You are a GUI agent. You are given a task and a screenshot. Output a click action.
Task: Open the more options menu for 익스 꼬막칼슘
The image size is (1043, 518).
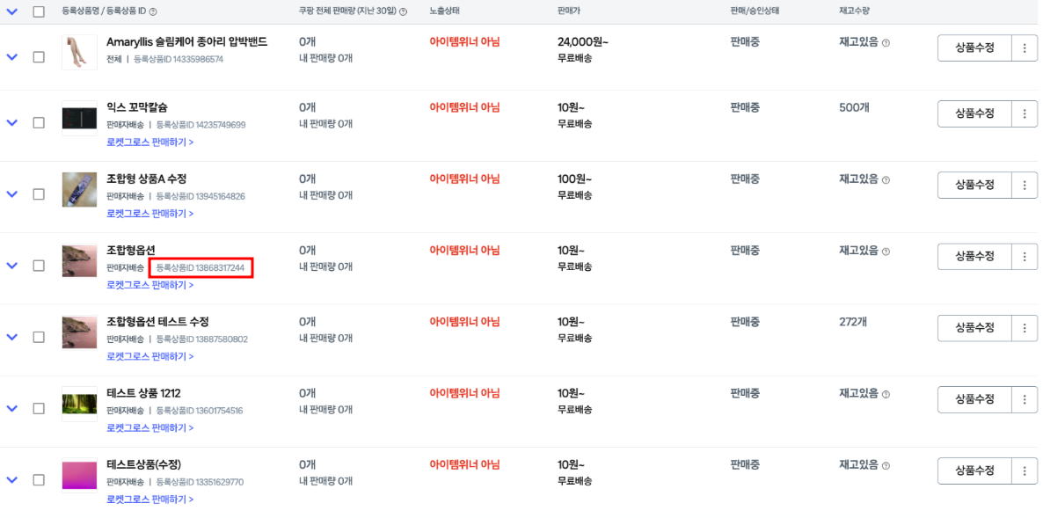click(1025, 113)
